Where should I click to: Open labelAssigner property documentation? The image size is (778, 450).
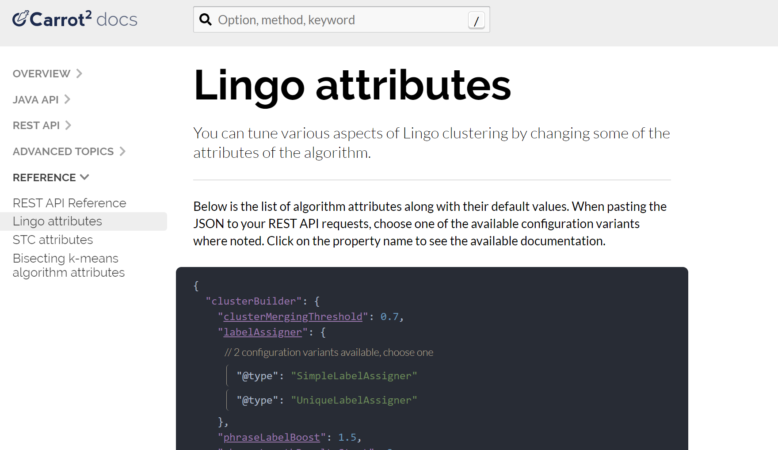click(x=263, y=332)
